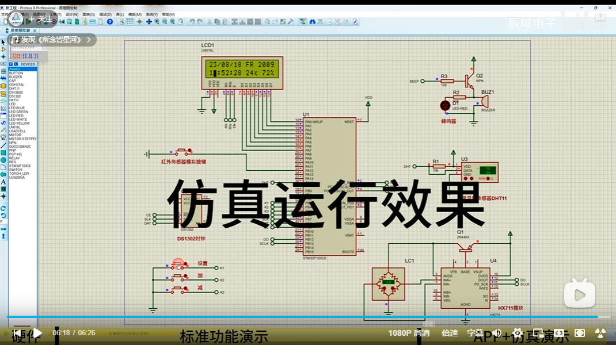Image resolution: width=616 pixels, height=345 pixels.
Task: Select the 2D circle drawing tool
Action: [x=3, y=160]
